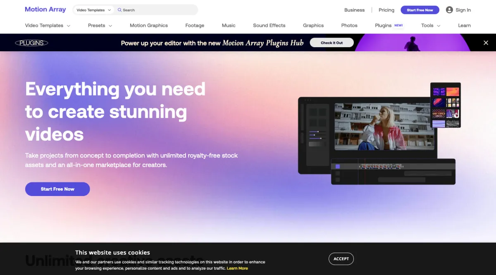This screenshot has height=275, width=496.
Task: Expand the Video Templates nav menu
Action: point(48,25)
